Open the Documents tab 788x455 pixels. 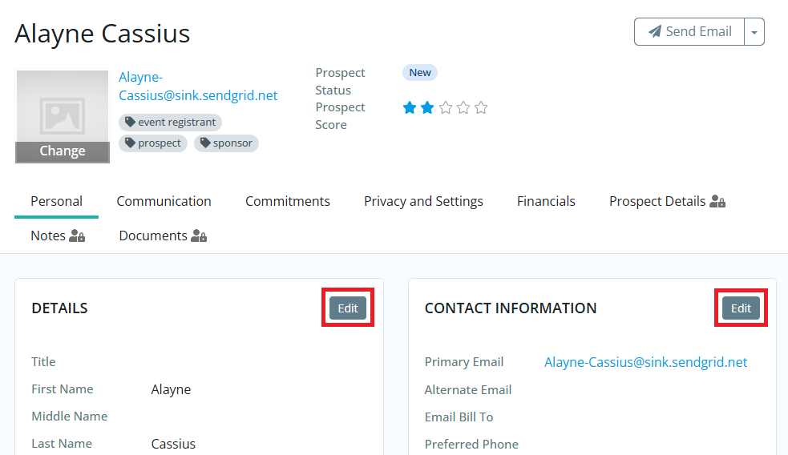(162, 236)
